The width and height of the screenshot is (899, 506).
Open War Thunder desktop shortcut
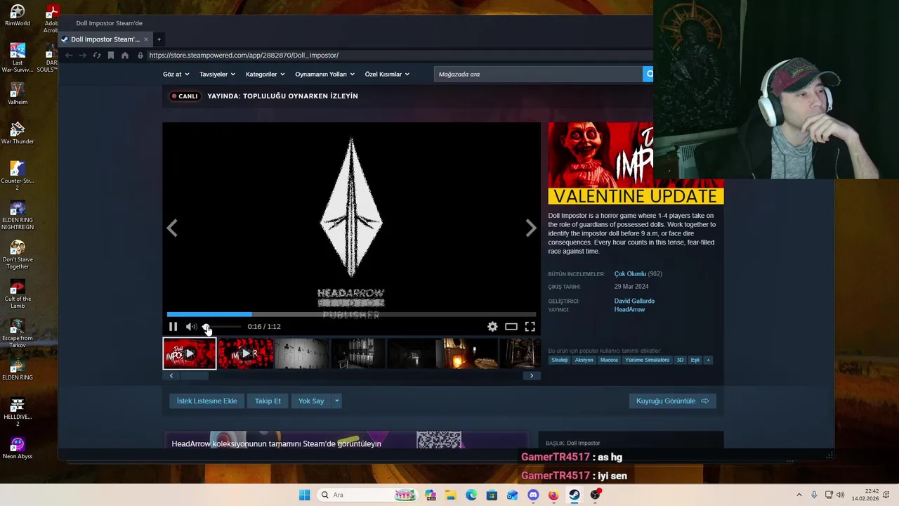coord(18,134)
